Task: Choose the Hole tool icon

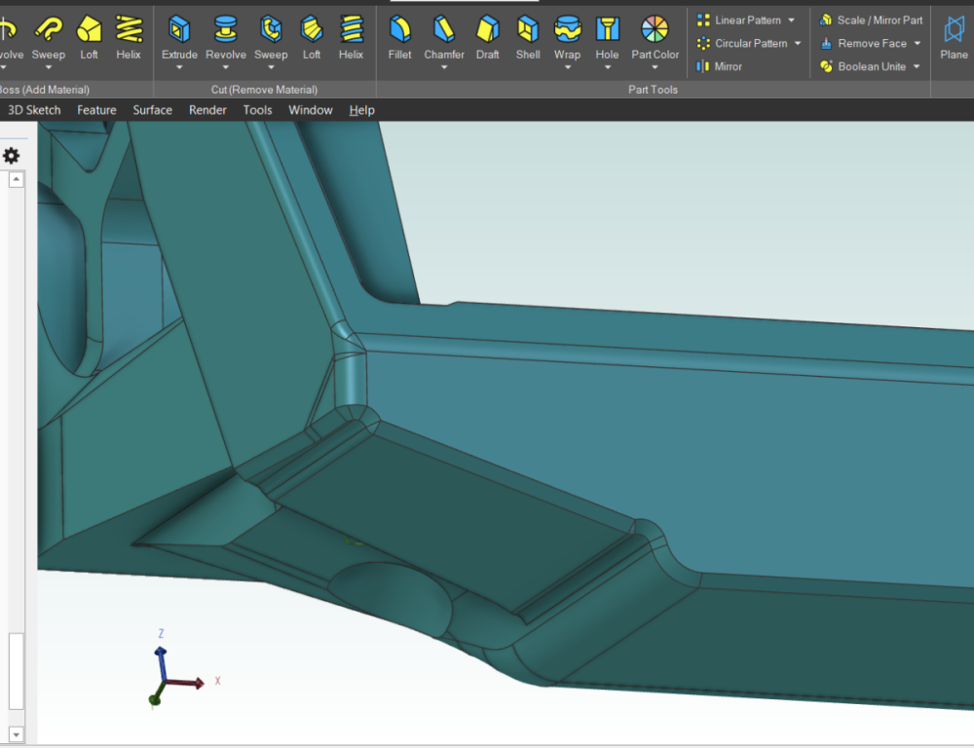Action: 607,29
